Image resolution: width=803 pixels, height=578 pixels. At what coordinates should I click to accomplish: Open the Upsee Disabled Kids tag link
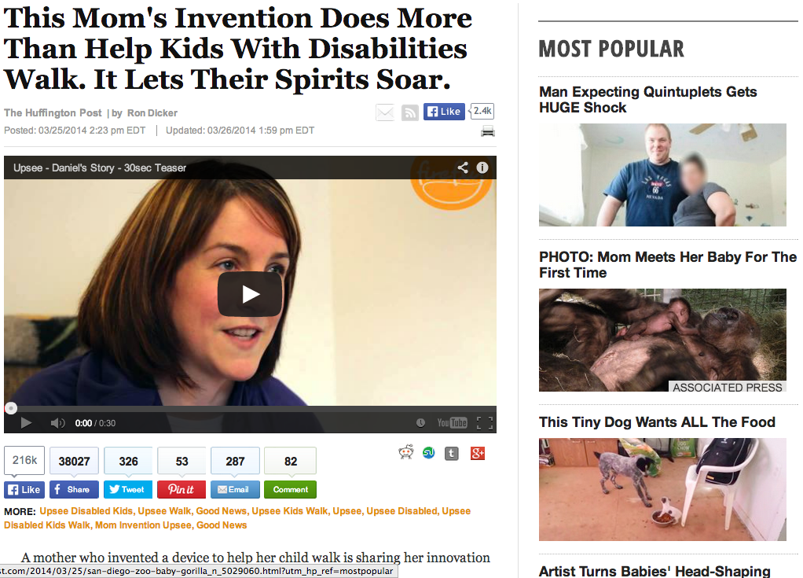tap(86, 511)
